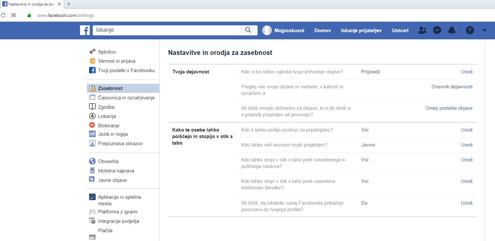This screenshot has height=241, width=495.
Task: Click Omeji pretekle objave link
Action: 448,108
